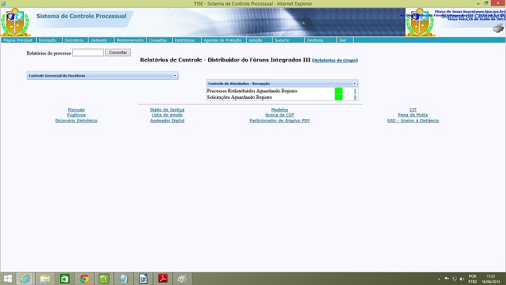
Task: Open the Estatísticas menu
Action: 185,40
